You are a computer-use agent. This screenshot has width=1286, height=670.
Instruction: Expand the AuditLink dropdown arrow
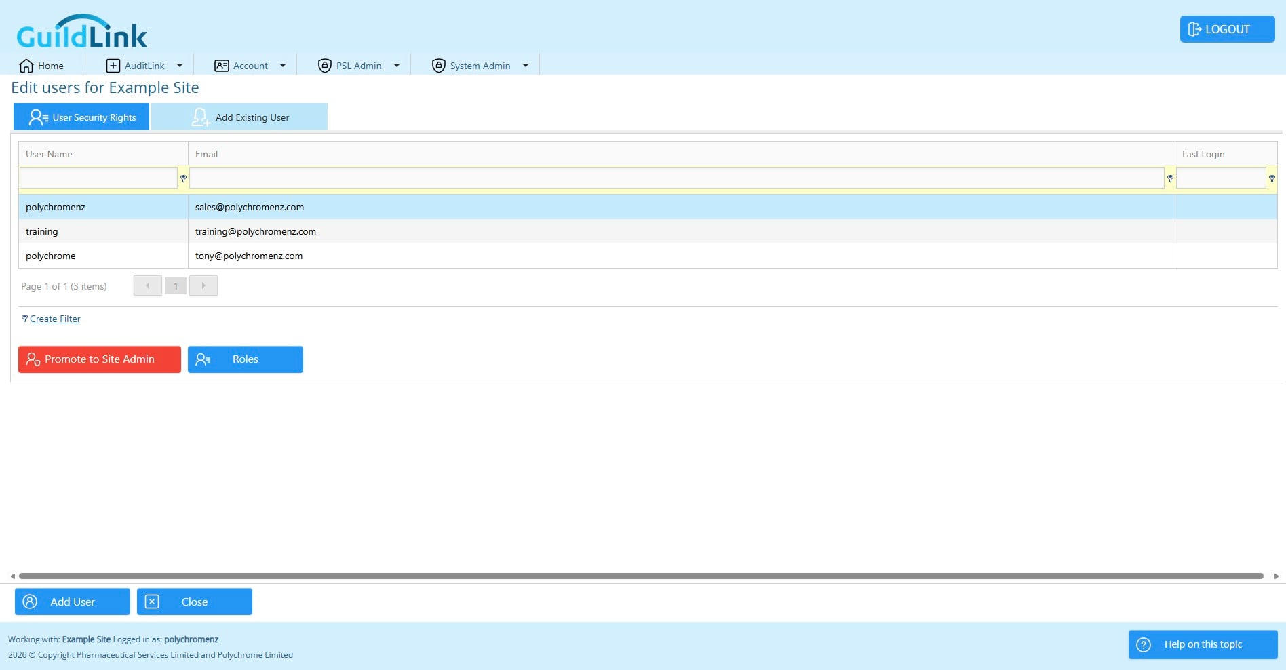tap(180, 66)
